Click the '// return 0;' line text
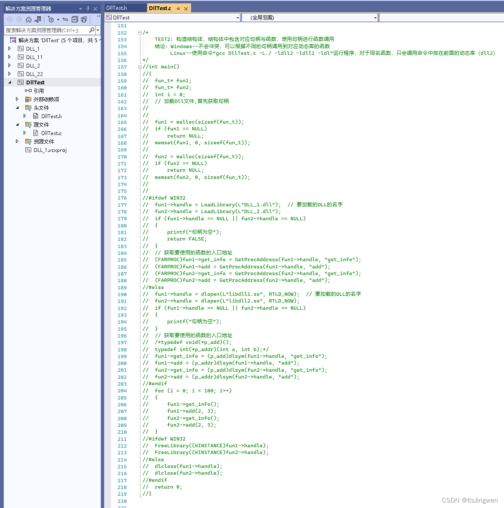Image resolution: width=504 pixels, height=508 pixels. pos(162,487)
